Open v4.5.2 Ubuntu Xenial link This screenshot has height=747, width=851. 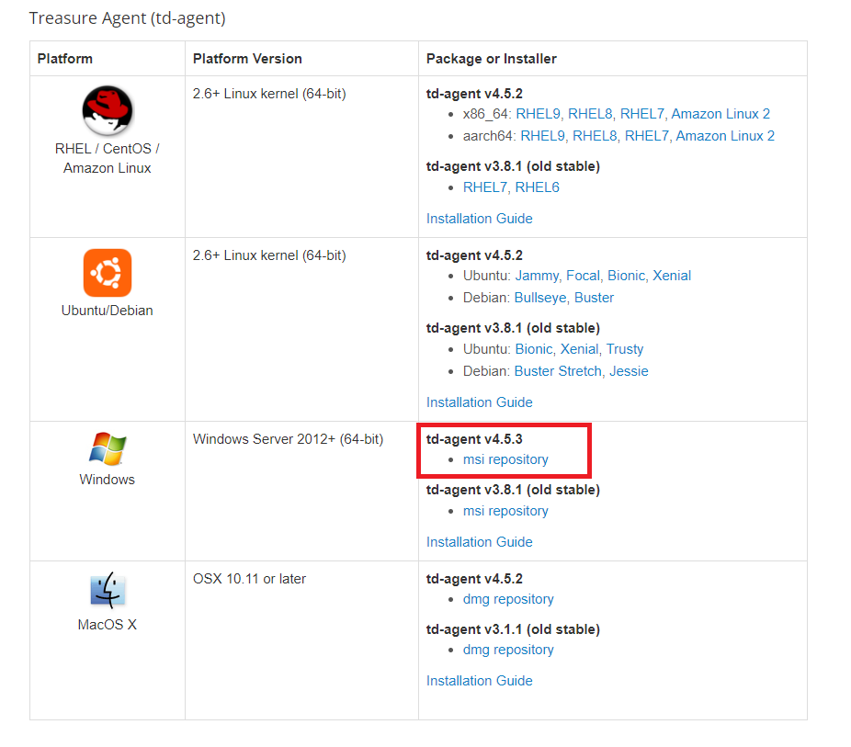(672, 276)
